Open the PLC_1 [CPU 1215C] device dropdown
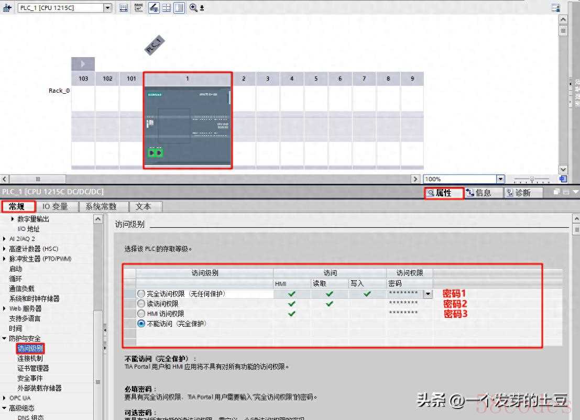Image resolution: width=580 pixels, height=420 pixels. coord(107,8)
